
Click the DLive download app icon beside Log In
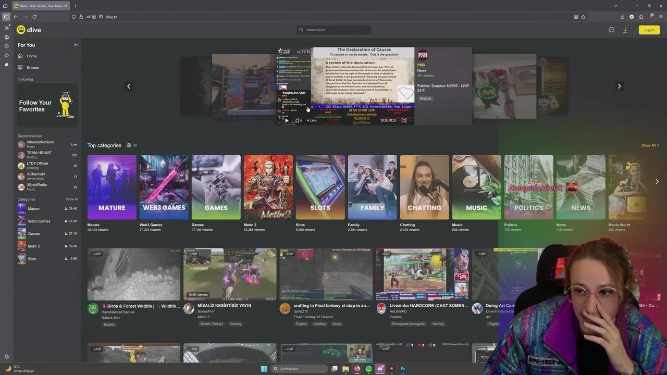tap(625, 30)
